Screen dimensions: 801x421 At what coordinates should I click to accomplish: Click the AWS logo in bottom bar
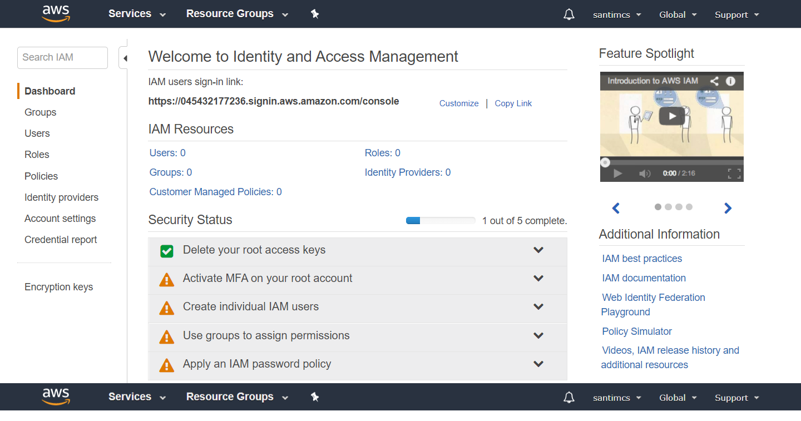click(56, 397)
